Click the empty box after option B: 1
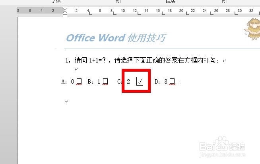 point(105,81)
